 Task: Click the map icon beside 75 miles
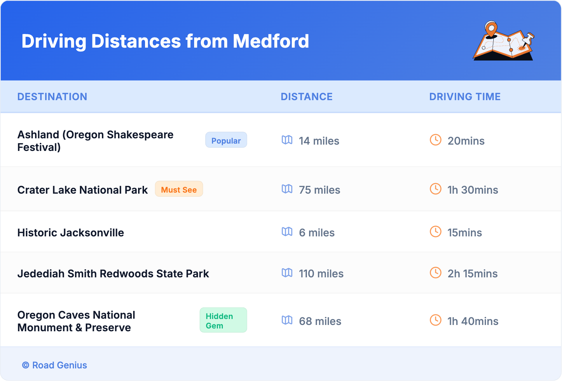287,189
